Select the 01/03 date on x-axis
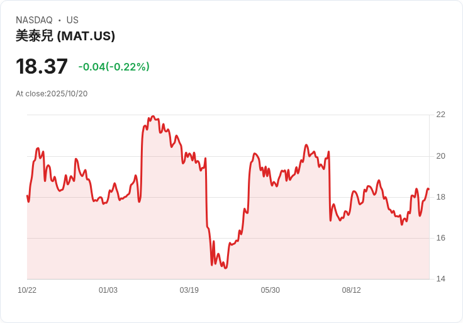The height and width of the screenshot is (323, 463). pos(108,290)
